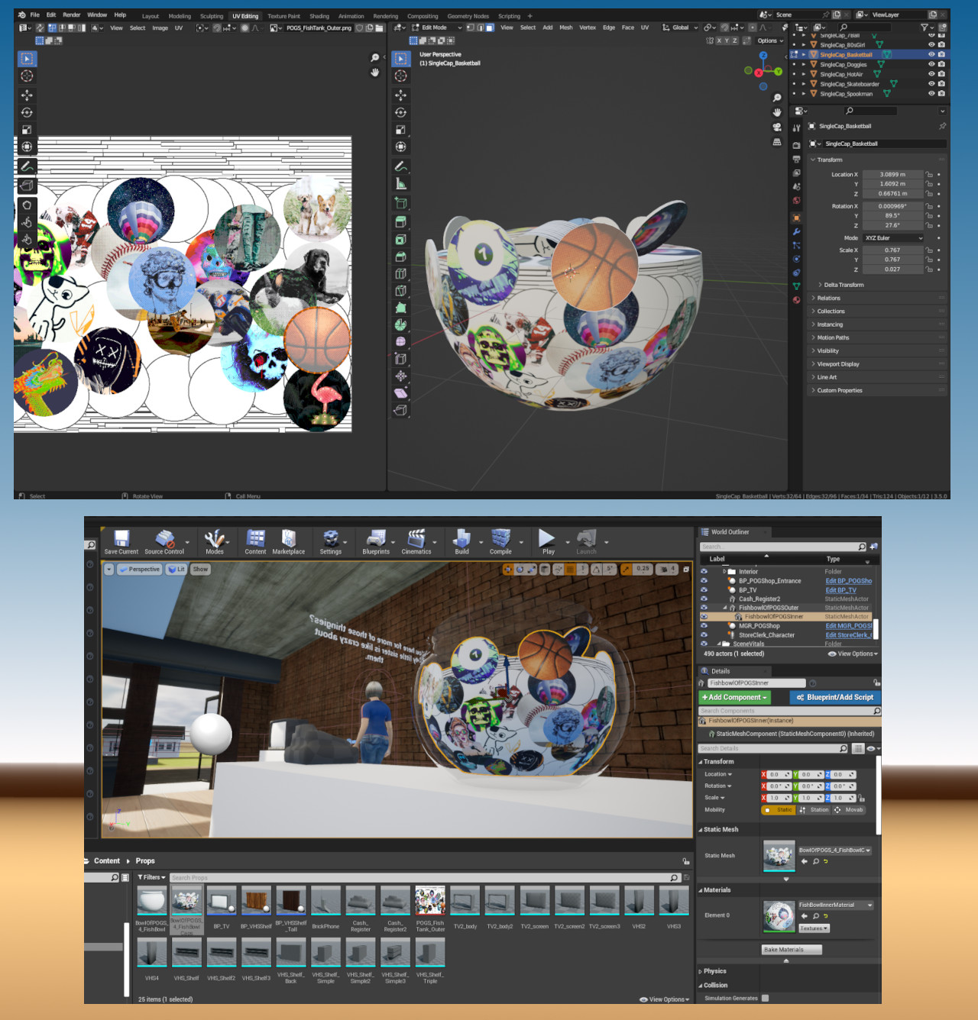Open the Mesh menu in 3D viewport header
This screenshot has width=978, height=1020.
coord(565,27)
